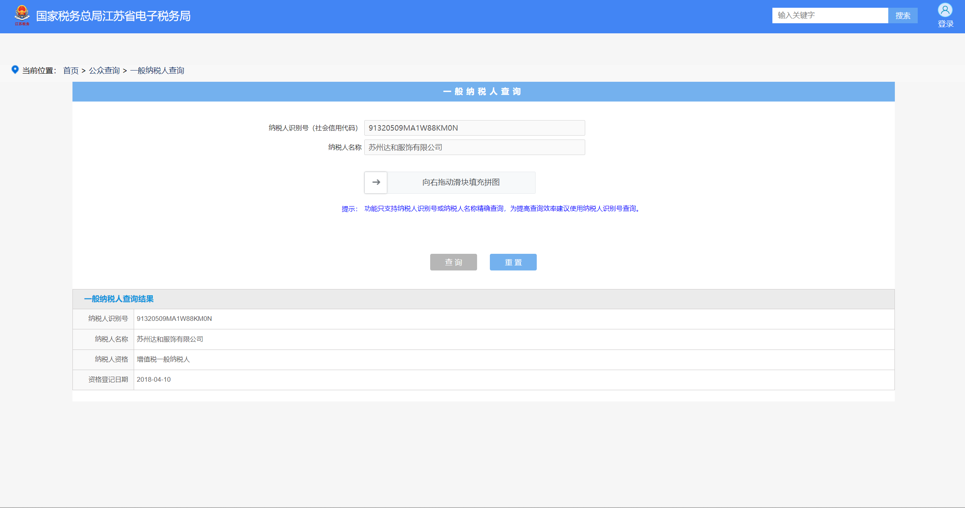Focus the 输入关键字 keyword search field

[x=830, y=15]
